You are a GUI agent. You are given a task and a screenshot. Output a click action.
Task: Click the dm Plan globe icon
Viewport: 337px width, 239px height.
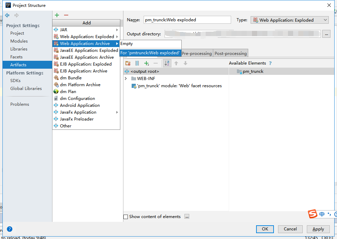tap(56, 91)
